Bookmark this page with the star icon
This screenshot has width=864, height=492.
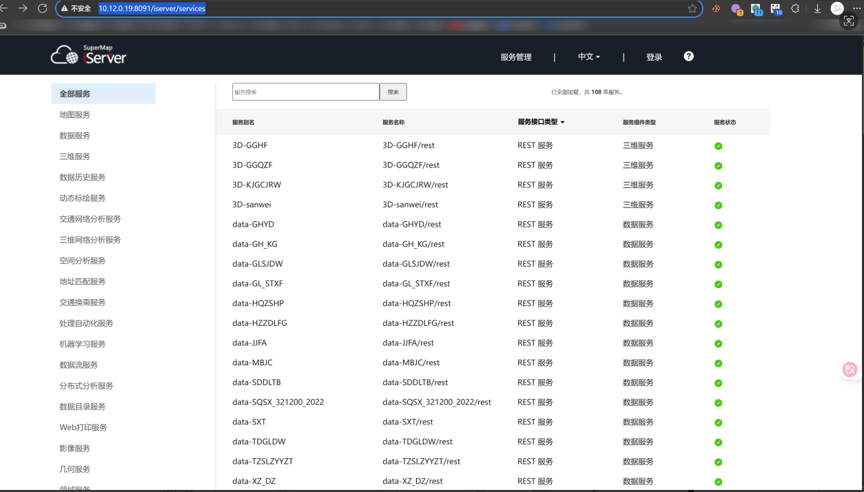(692, 8)
